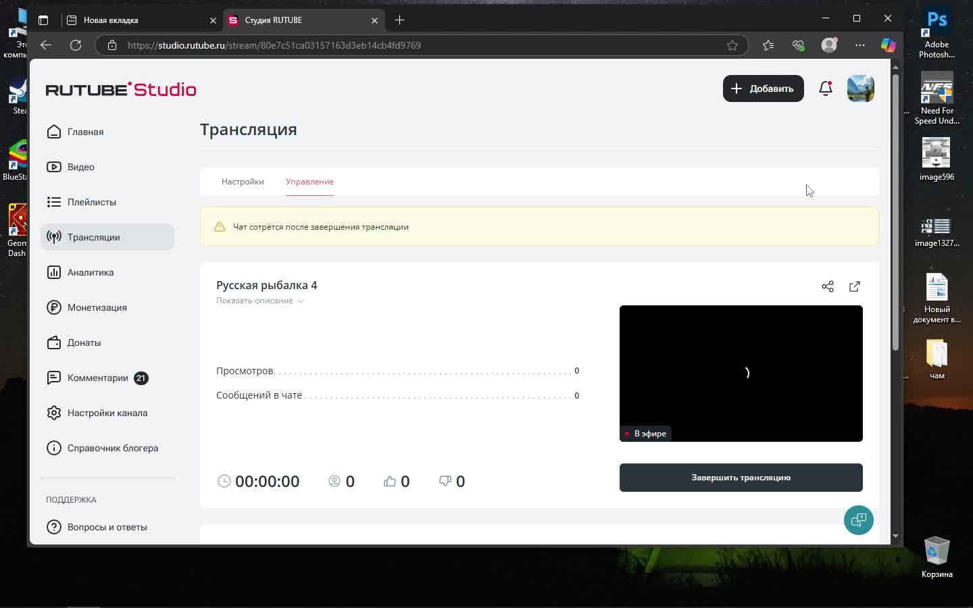Click the Трансляции broadcast icon

[x=54, y=237]
